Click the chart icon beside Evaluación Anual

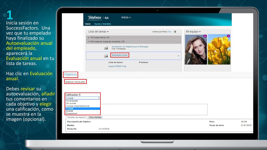coord(106,56)
